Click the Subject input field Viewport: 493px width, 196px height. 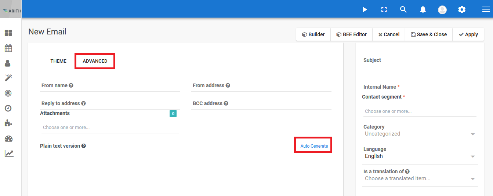point(420,60)
